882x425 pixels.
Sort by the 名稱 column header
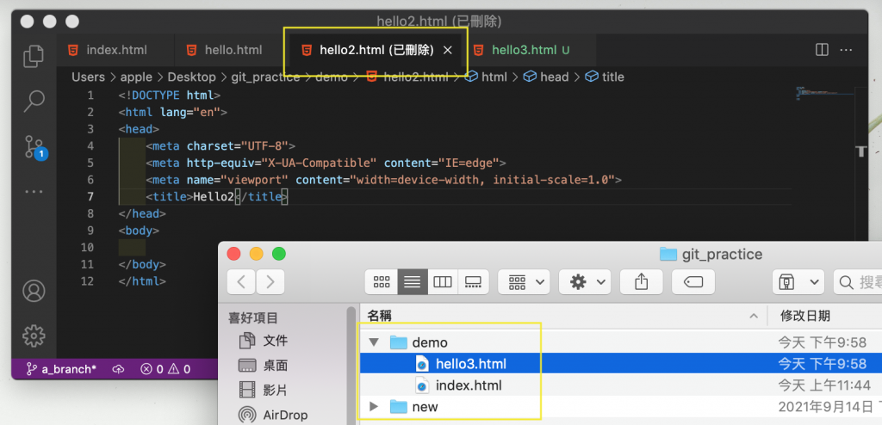pyautogui.click(x=563, y=316)
